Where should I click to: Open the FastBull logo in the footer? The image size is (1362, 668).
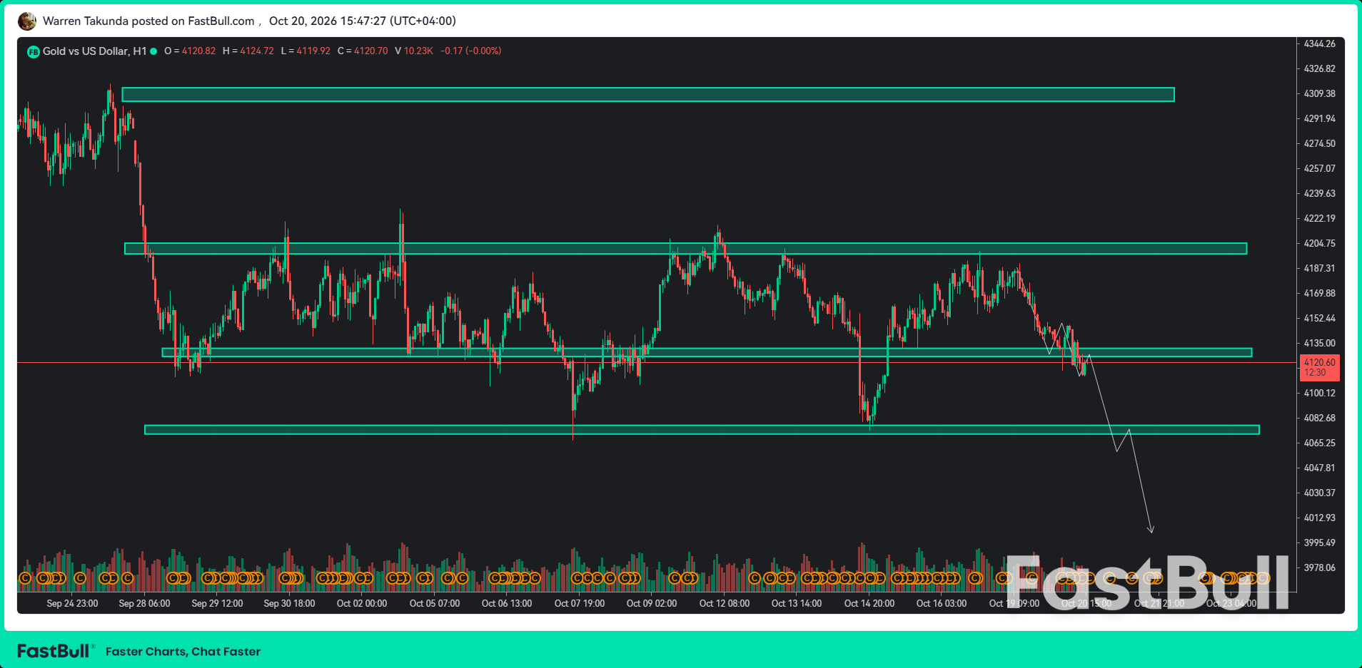point(55,651)
